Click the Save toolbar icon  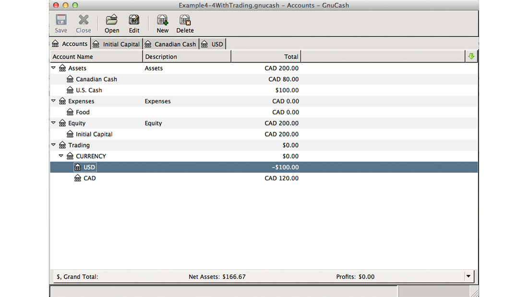[x=61, y=20]
